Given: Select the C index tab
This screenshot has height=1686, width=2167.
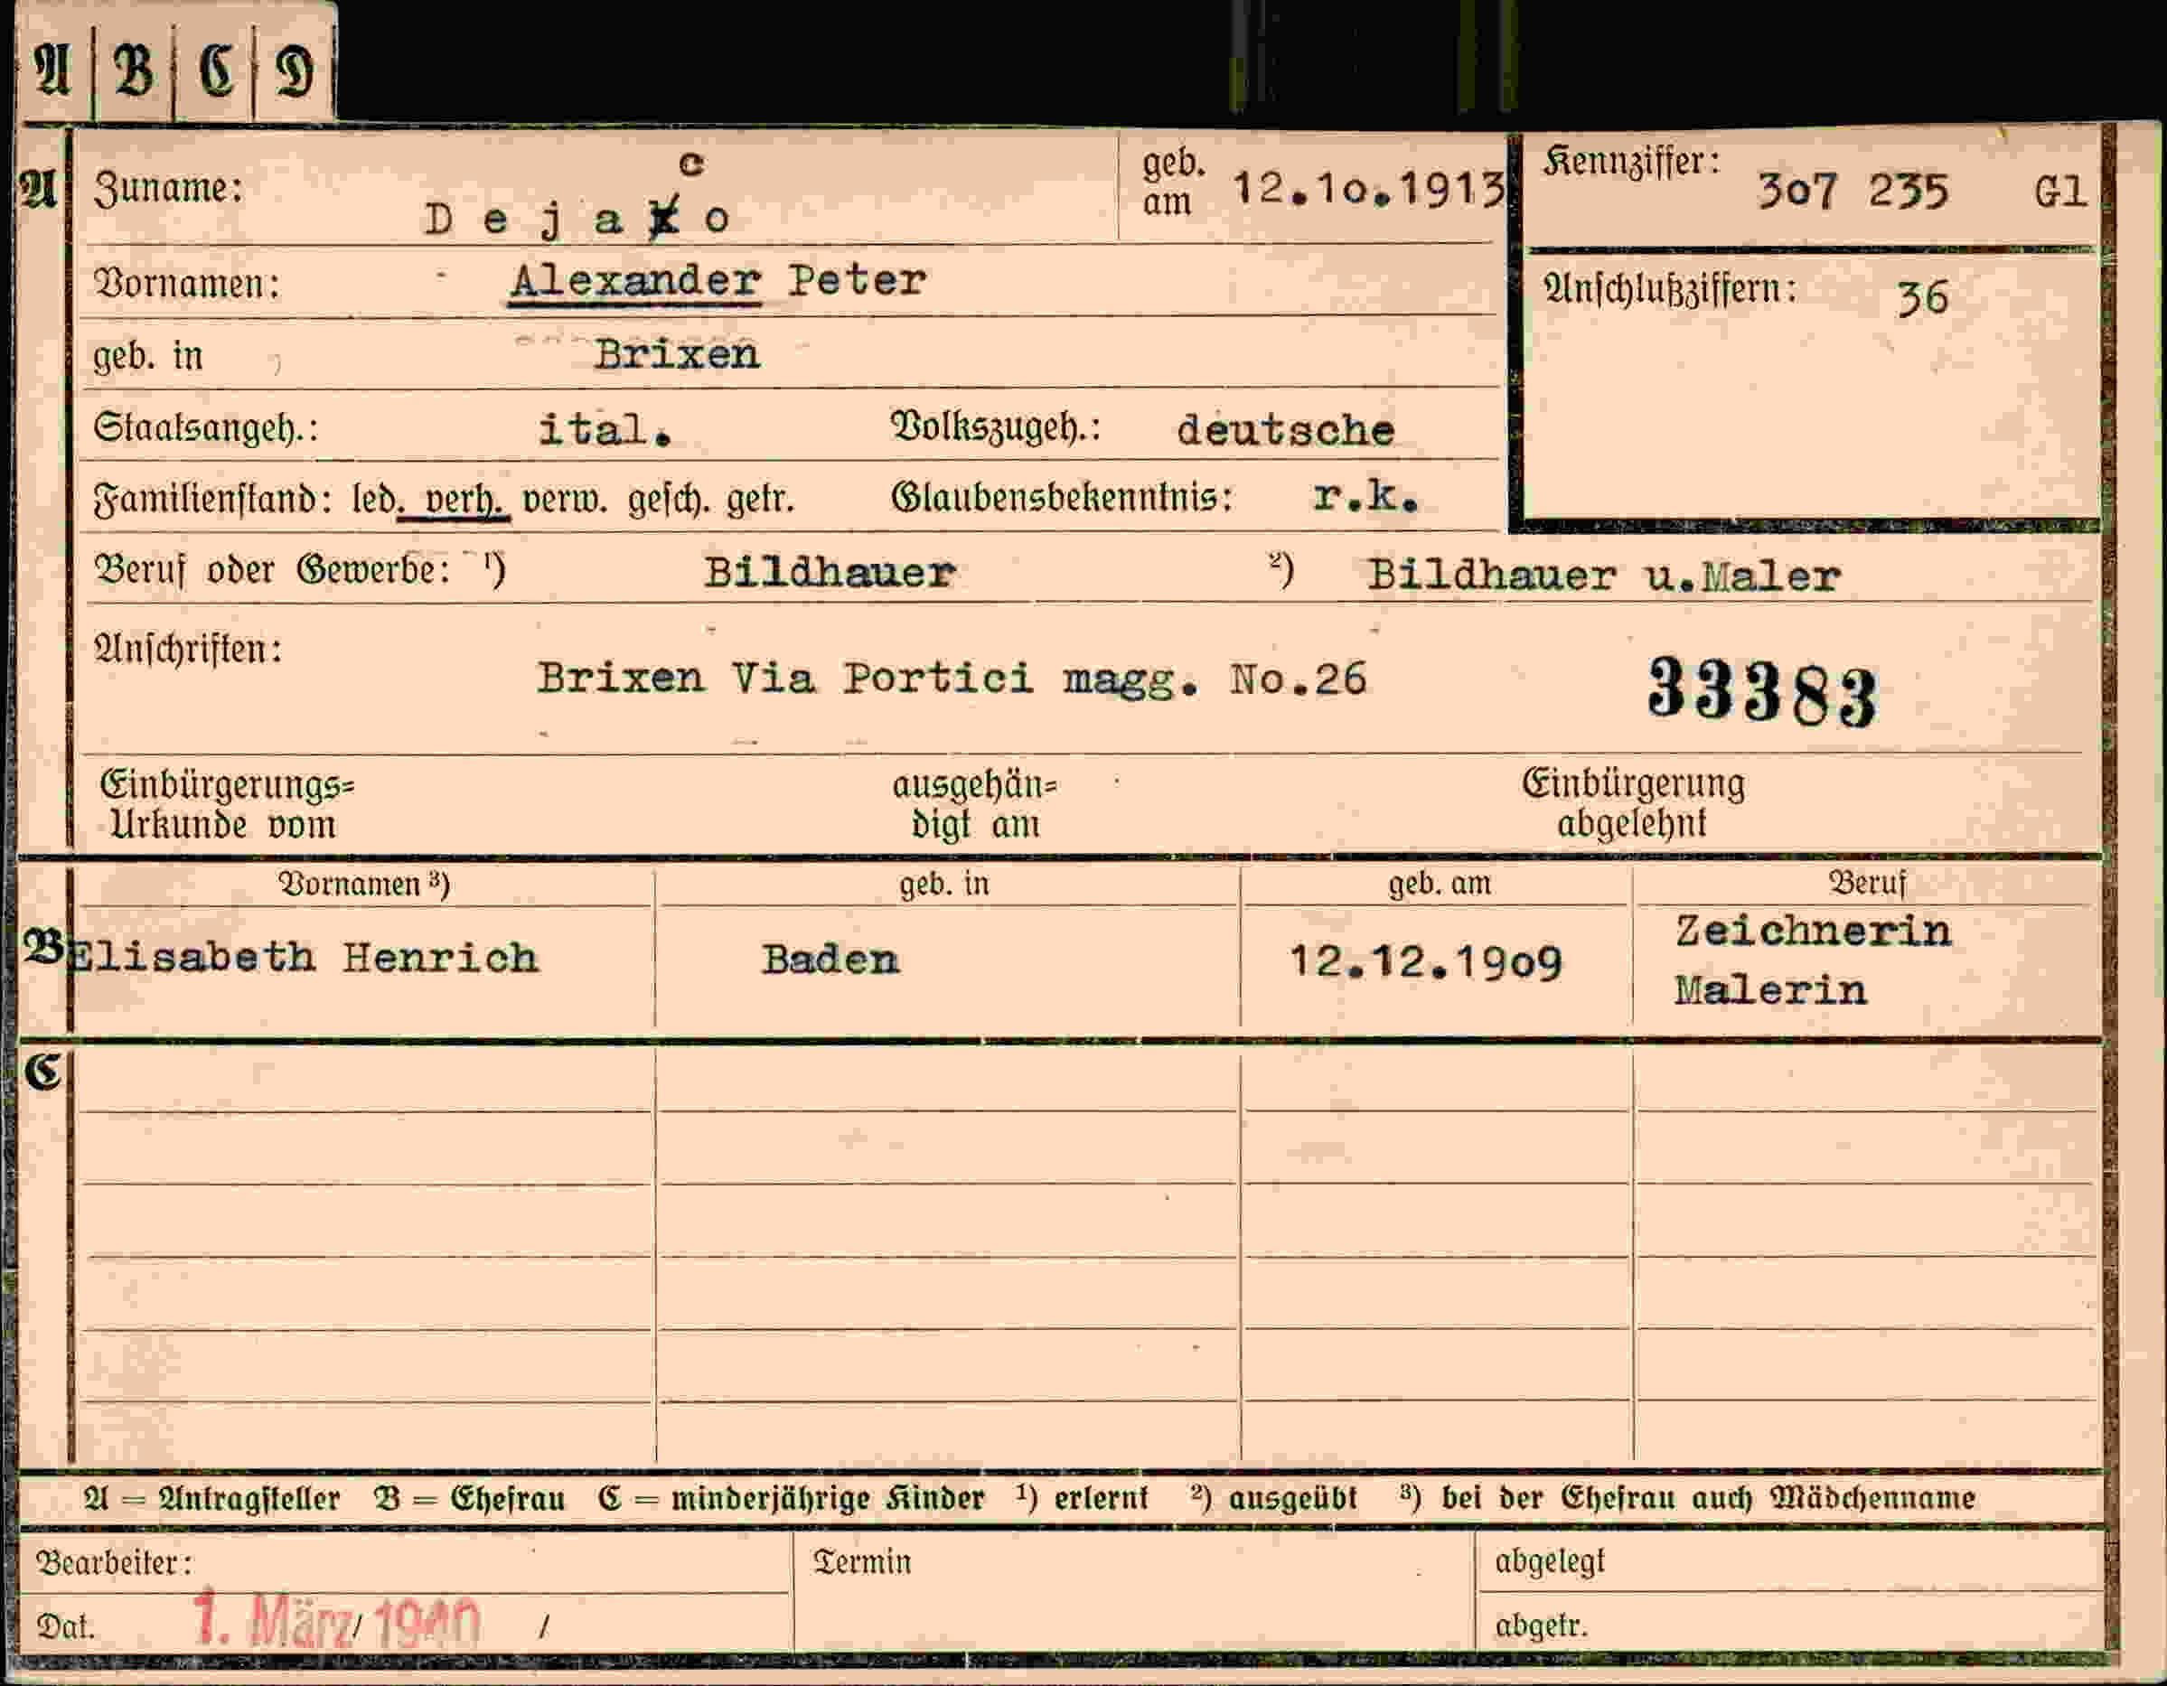Looking at the screenshot, I should [215, 71].
